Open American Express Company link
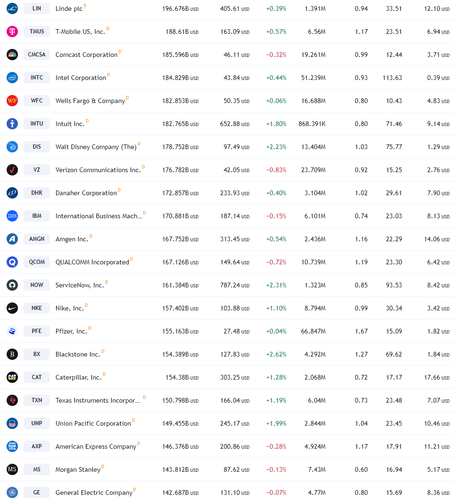The image size is (455, 500). point(96,447)
